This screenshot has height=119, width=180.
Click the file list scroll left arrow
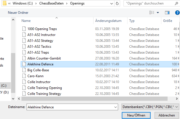(19, 99)
